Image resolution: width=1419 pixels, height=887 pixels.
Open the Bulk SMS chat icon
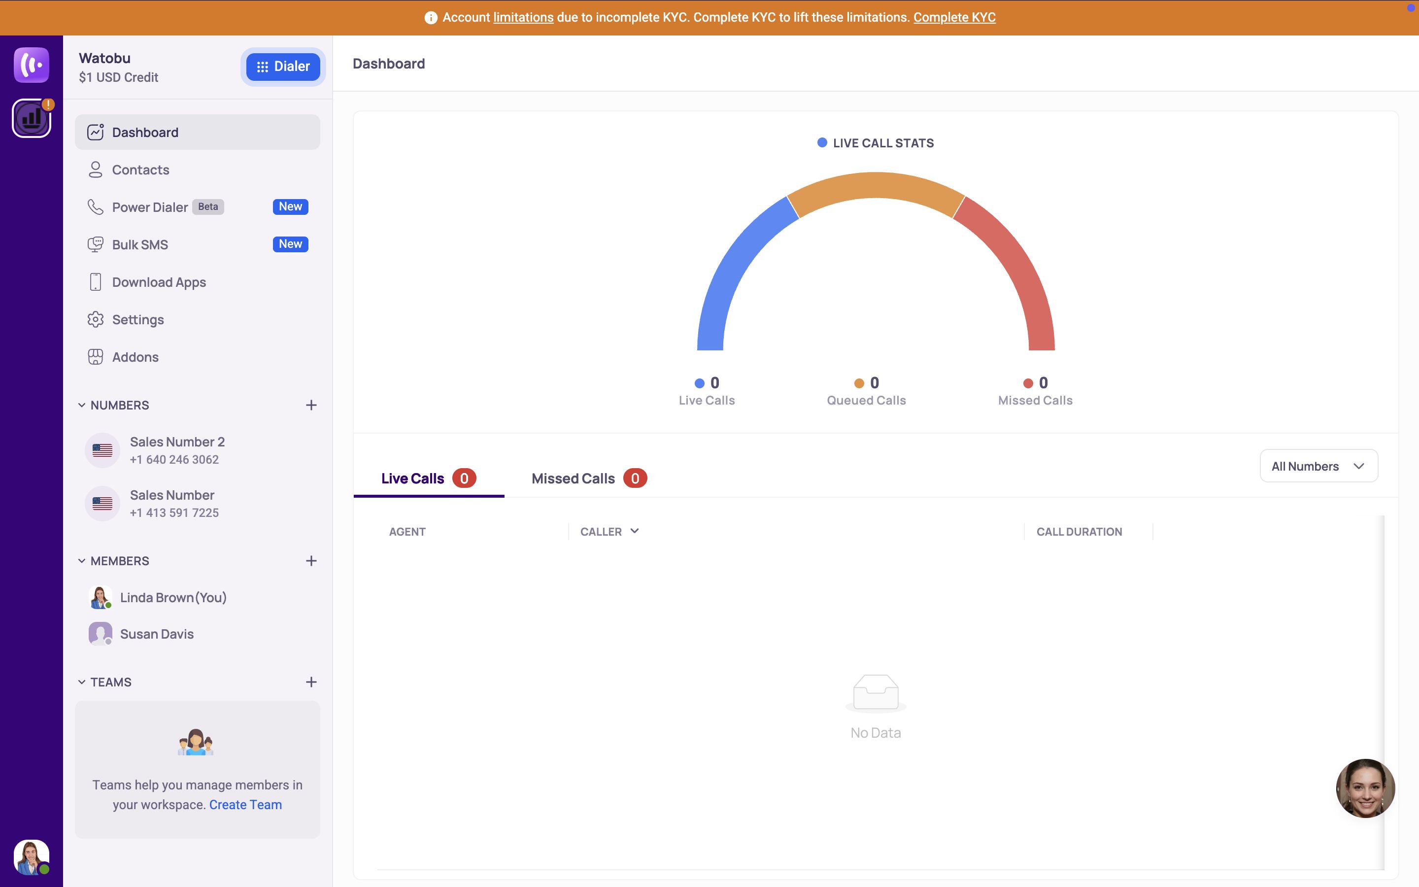(96, 244)
